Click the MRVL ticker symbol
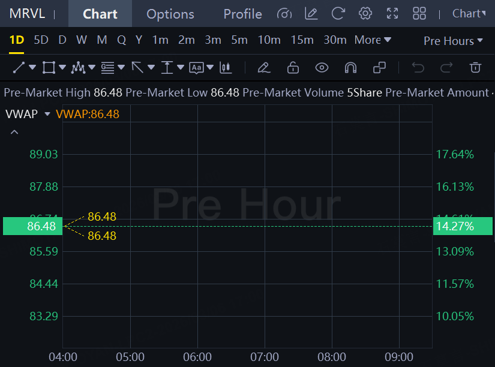The image size is (495, 367). (x=27, y=14)
